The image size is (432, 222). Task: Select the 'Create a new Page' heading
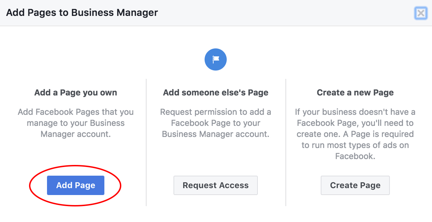click(x=355, y=93)
